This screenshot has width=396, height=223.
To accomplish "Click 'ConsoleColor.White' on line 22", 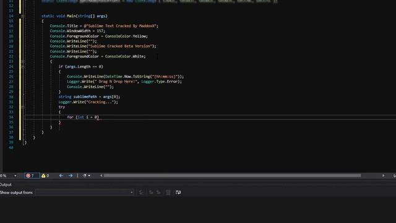I will pos(124,56).
